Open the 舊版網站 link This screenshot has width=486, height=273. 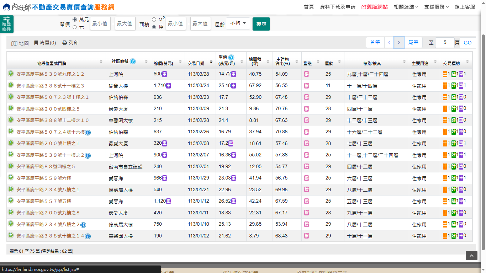[374, 7]
